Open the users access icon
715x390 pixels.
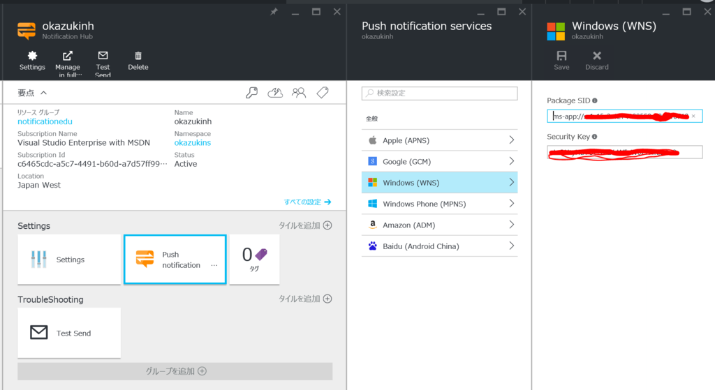coord(299,93)
